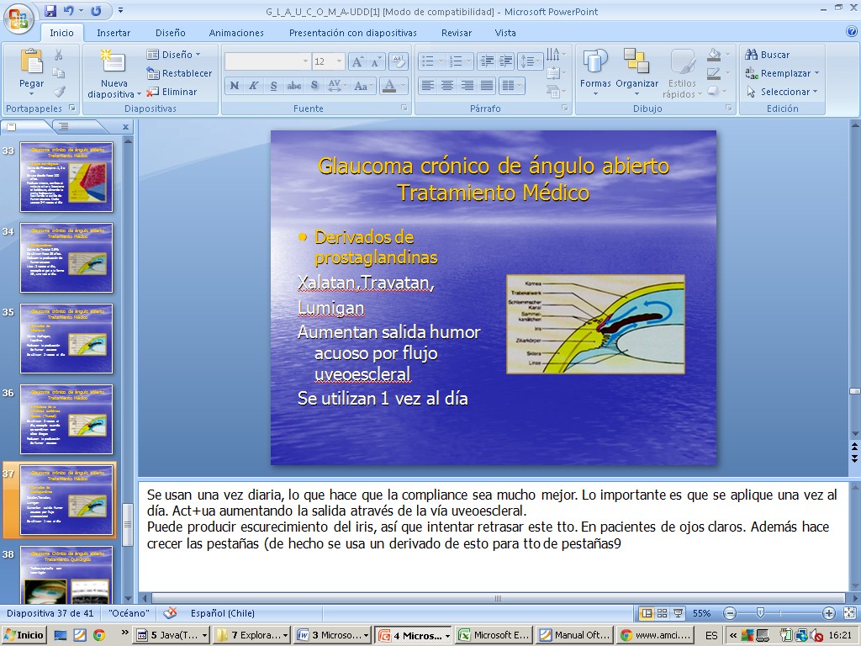Click Buscar binoculars in Edición

click(x=767, y=55)
